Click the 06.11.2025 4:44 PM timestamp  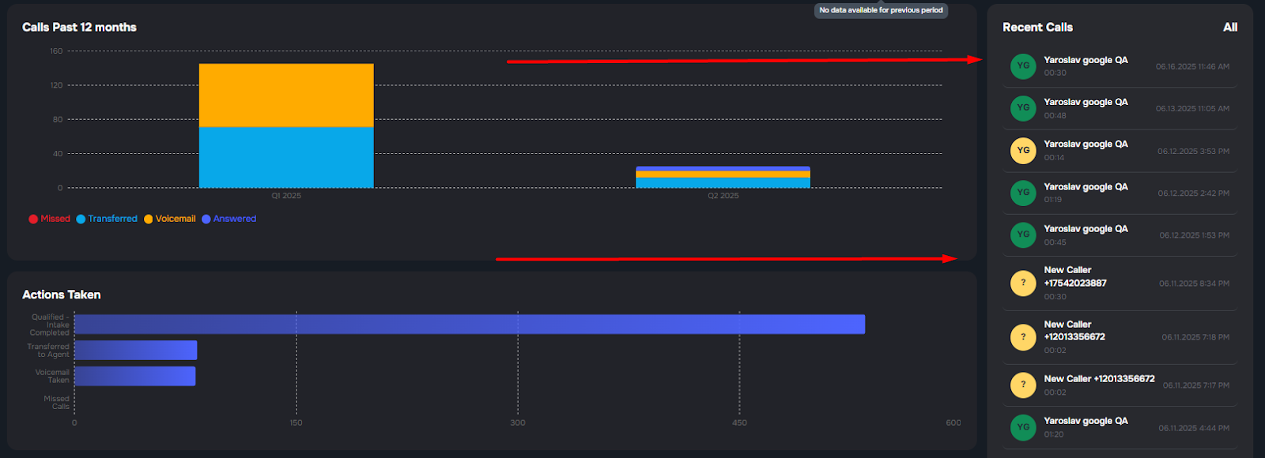pos(1194,428)
